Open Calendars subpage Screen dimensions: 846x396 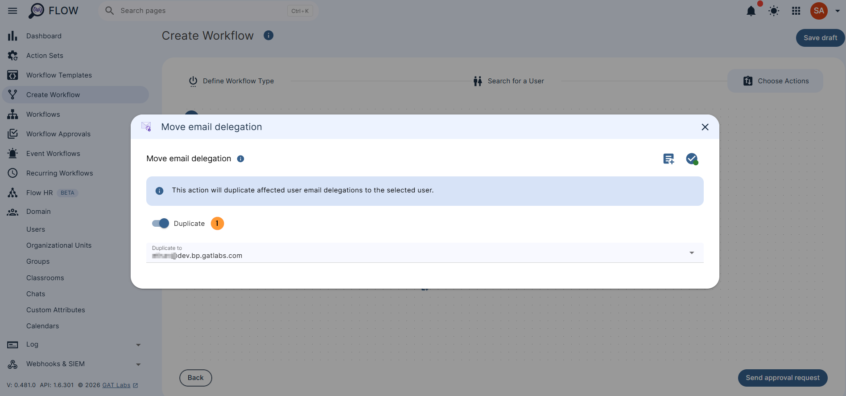point(42,326)
